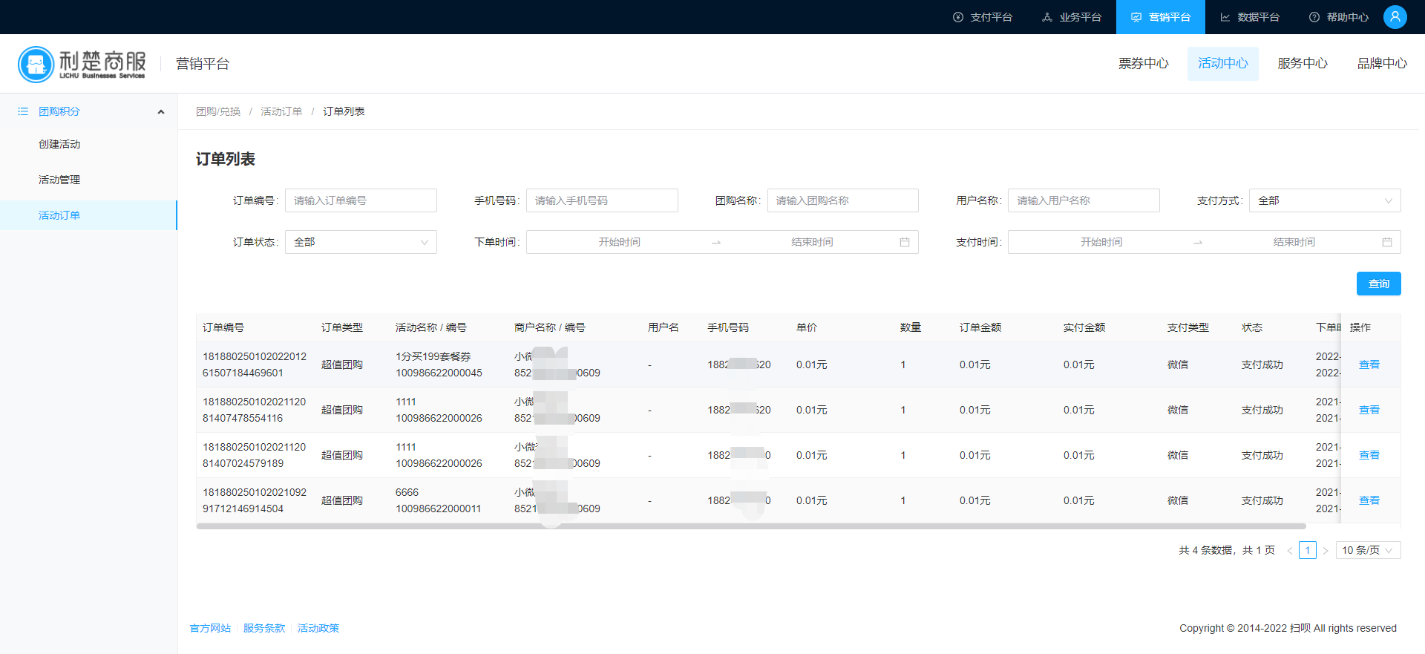Screen dimensions: 1425x654
Task: Click 下单时间 结束时间 field
Action: pos(812,242)
